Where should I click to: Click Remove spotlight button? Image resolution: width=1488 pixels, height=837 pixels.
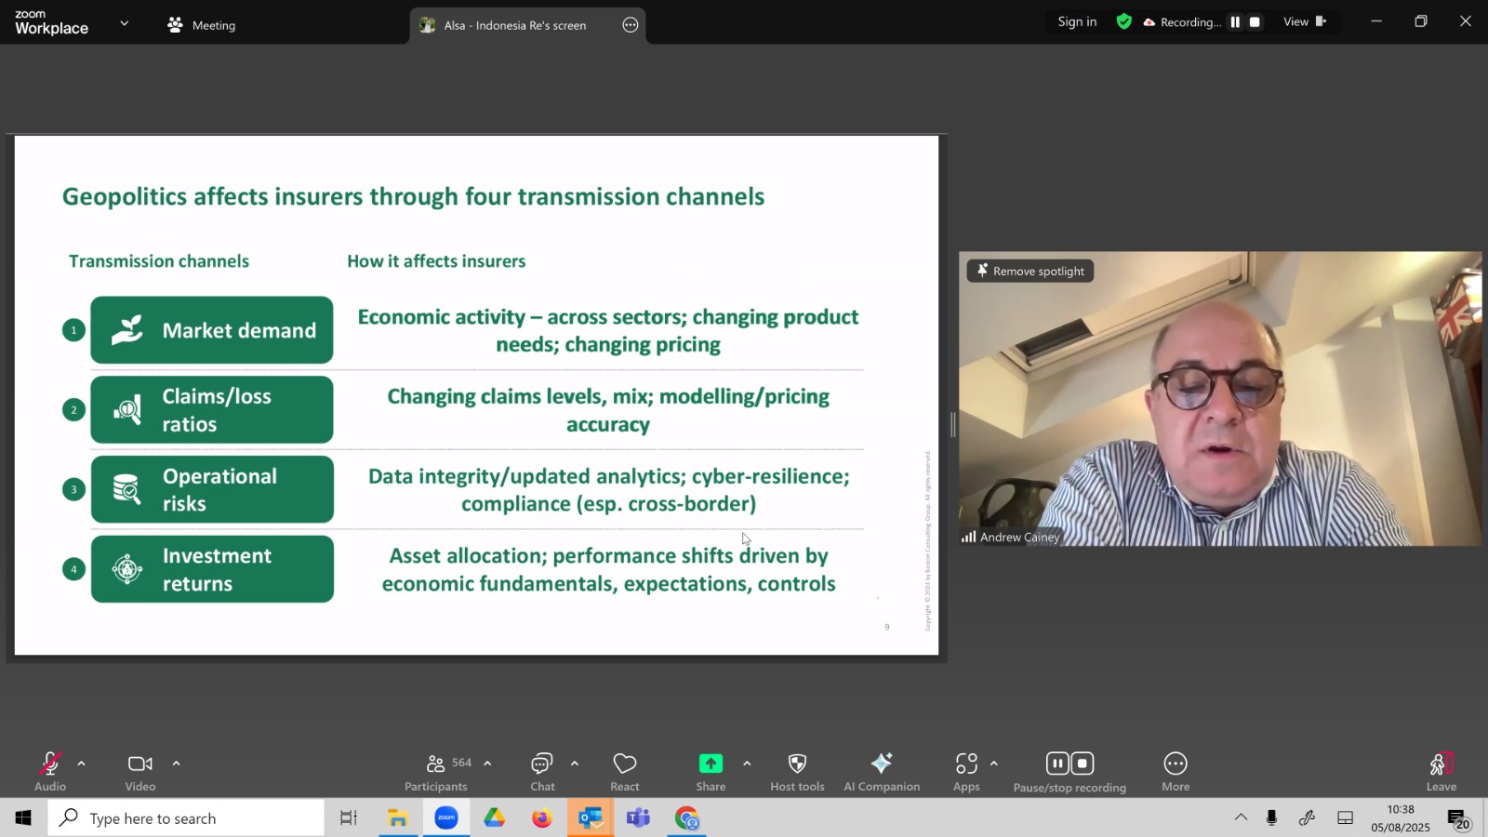(x=1030, y=271)
